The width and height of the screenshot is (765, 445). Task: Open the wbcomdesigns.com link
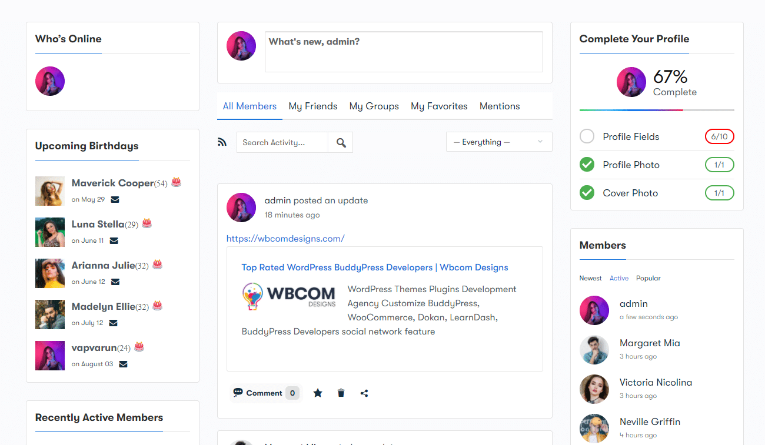click(x=285, y=238)
